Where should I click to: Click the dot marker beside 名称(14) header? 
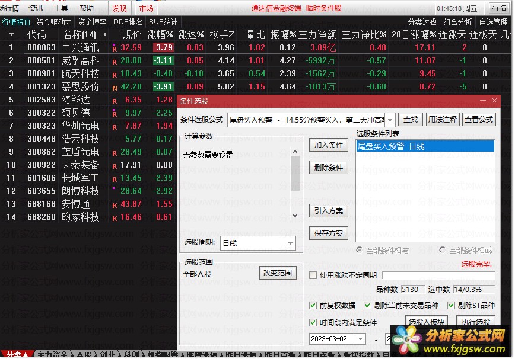pyautogui.click(x=105, y=34)
